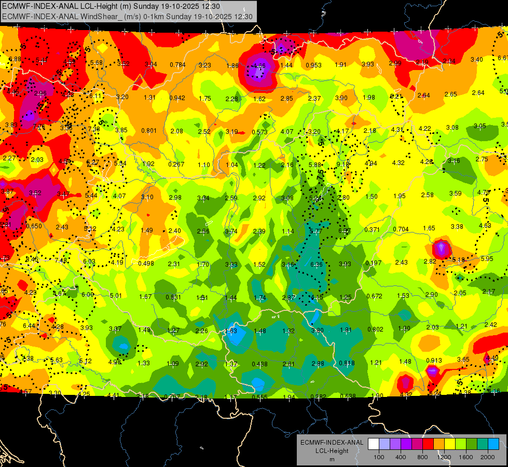Select the red legend color swatch

point(428,444)
